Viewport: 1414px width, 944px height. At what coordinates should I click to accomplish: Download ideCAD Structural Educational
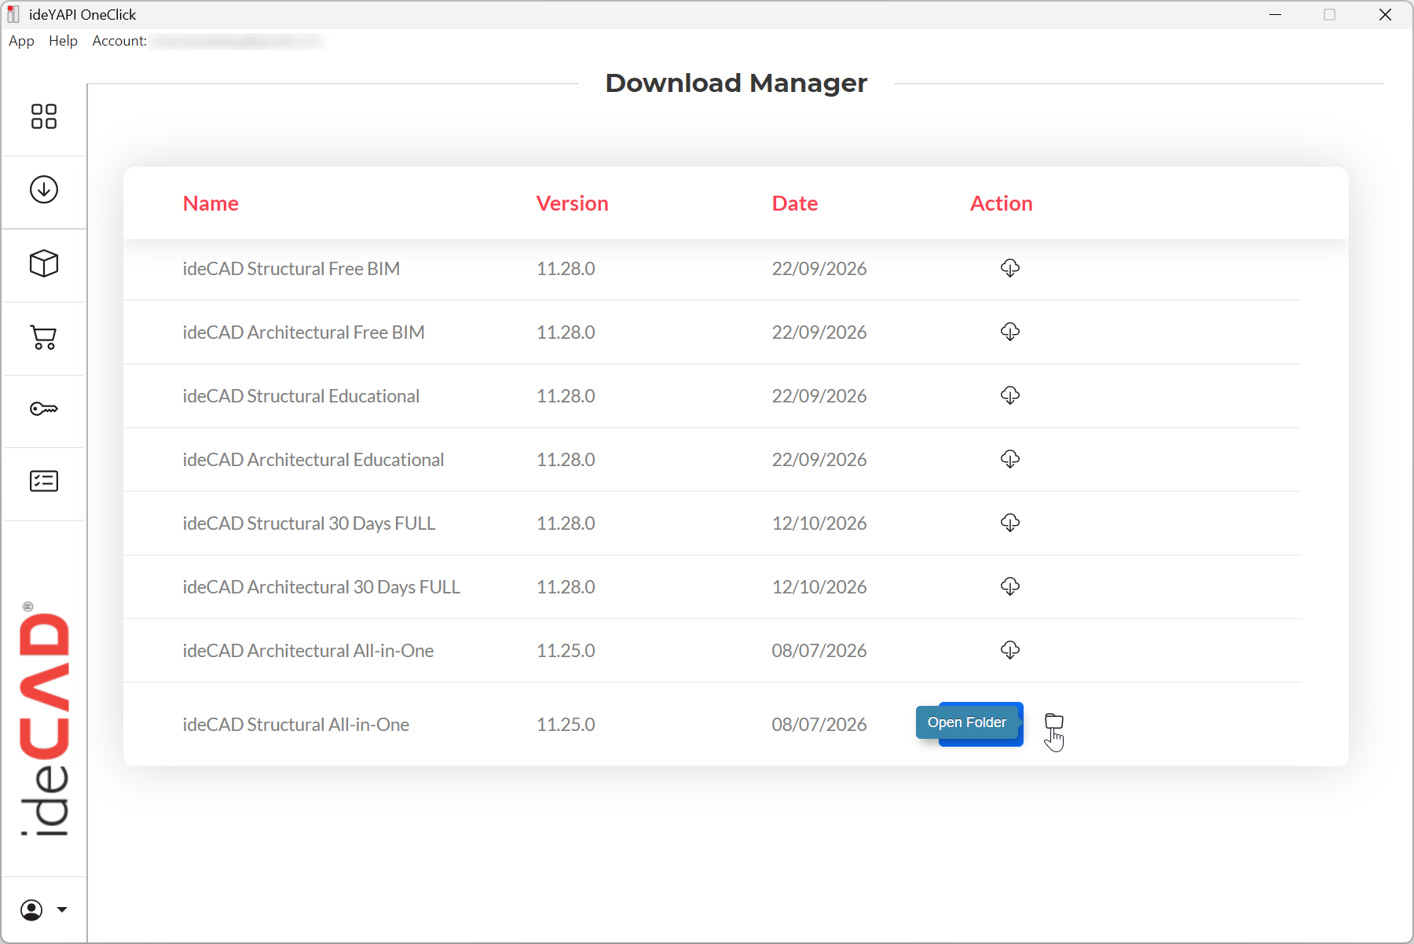(1010, 395)
